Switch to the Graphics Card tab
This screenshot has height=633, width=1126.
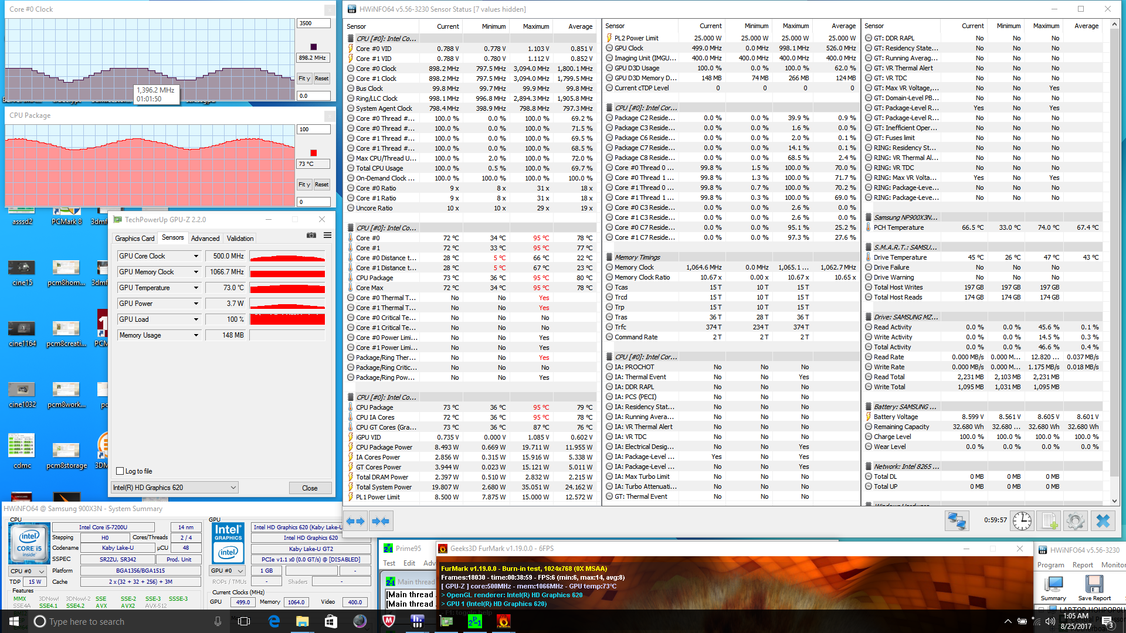(135, 239)
